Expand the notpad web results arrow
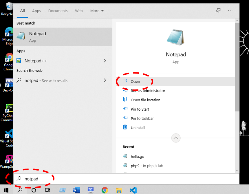 (105, 80)
